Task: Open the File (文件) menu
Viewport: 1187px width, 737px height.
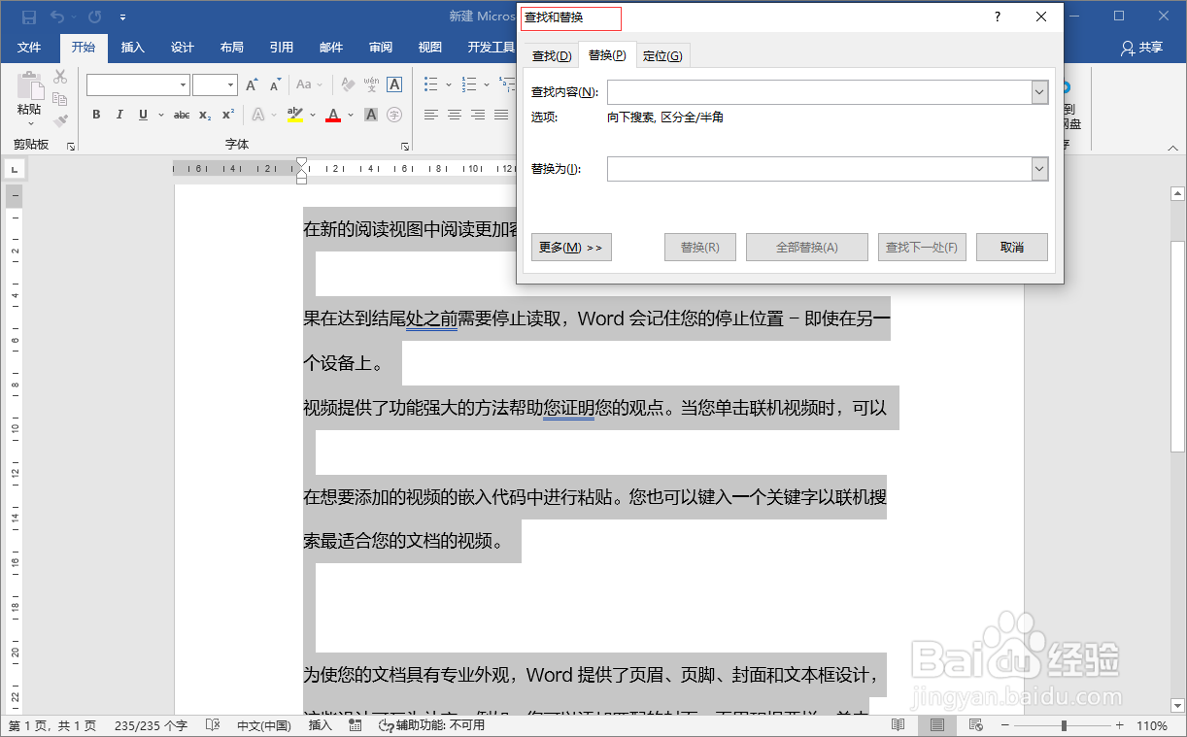Action: coord(29,48)
